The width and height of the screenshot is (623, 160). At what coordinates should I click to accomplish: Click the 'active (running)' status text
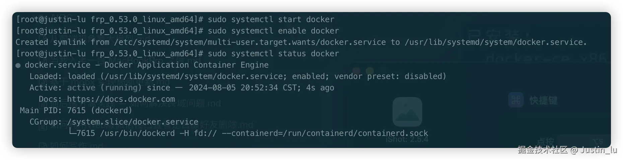pyautogui.click(x=104, y=88)
